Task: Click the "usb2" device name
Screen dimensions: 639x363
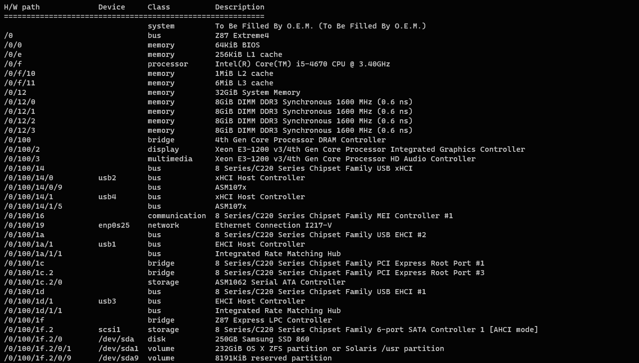Action: 107,178
